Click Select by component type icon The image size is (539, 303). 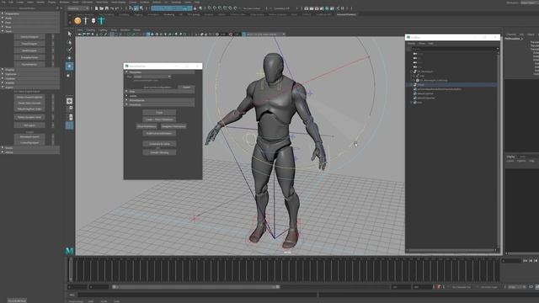coord(141,8)
